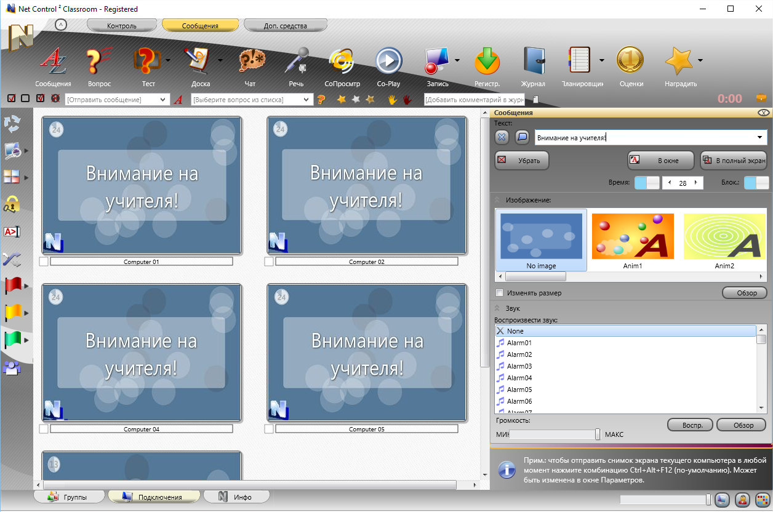The width and height of the screenshot is (773, 512).
Task: Open the Выберите вопрос из списка dropdown
Action: (x=307, y=100)
